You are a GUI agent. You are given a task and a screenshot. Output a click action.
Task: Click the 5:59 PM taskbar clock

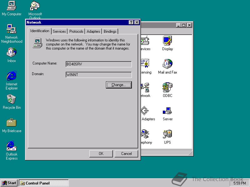point(239,183)
